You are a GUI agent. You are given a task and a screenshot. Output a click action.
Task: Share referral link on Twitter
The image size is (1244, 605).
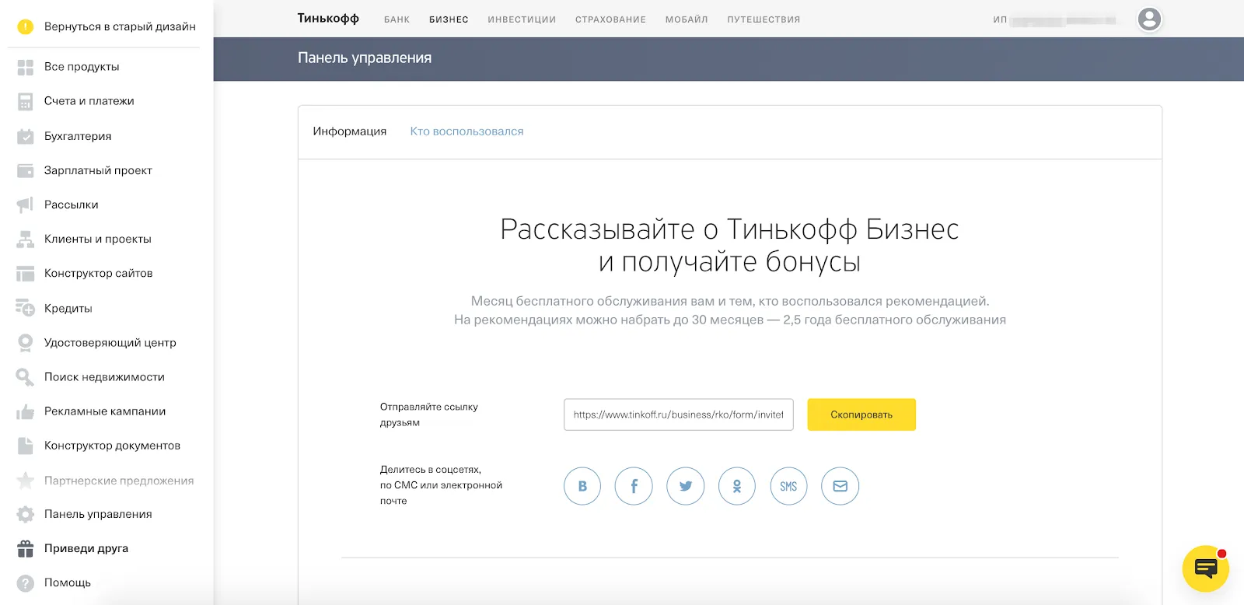click(x=685, y=486)
